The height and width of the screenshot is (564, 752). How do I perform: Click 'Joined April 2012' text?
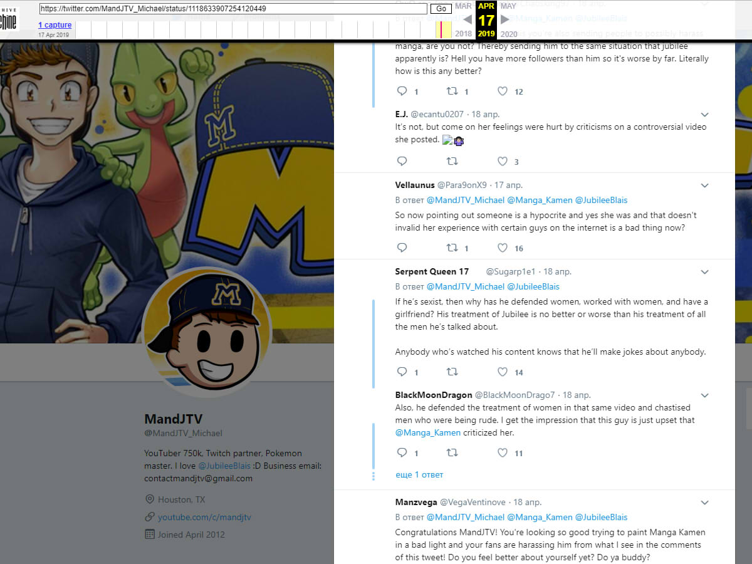(191, 535)
